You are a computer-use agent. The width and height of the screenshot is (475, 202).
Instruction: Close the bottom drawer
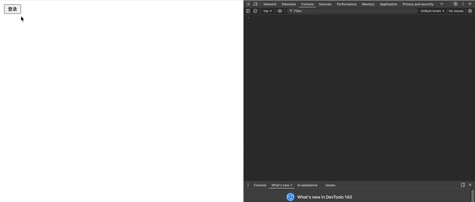[x=470, y=185]
